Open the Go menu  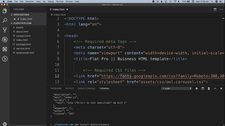(x=44, y=1)
